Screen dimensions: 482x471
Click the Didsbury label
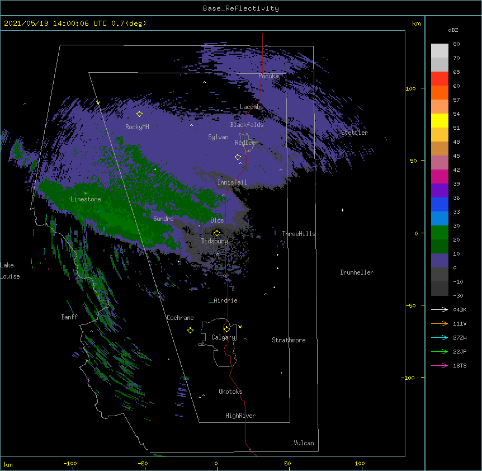(x=215, y=241)
